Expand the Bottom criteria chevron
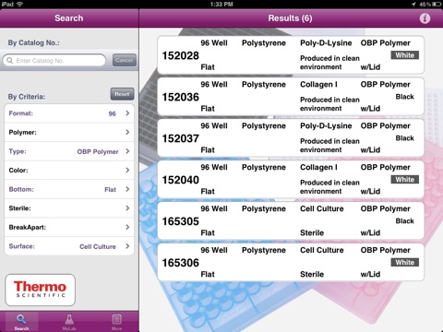443x332 pixels. point(127,189)
